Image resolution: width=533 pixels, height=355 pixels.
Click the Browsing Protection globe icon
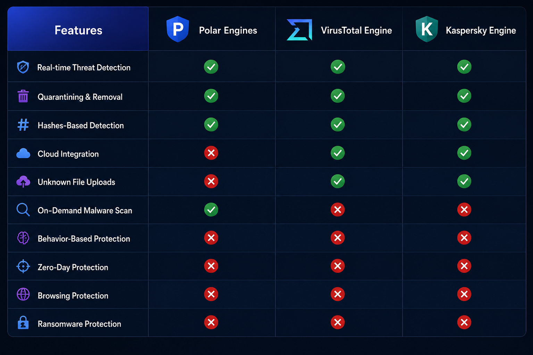pyautogui.click(x=23, y=294)
